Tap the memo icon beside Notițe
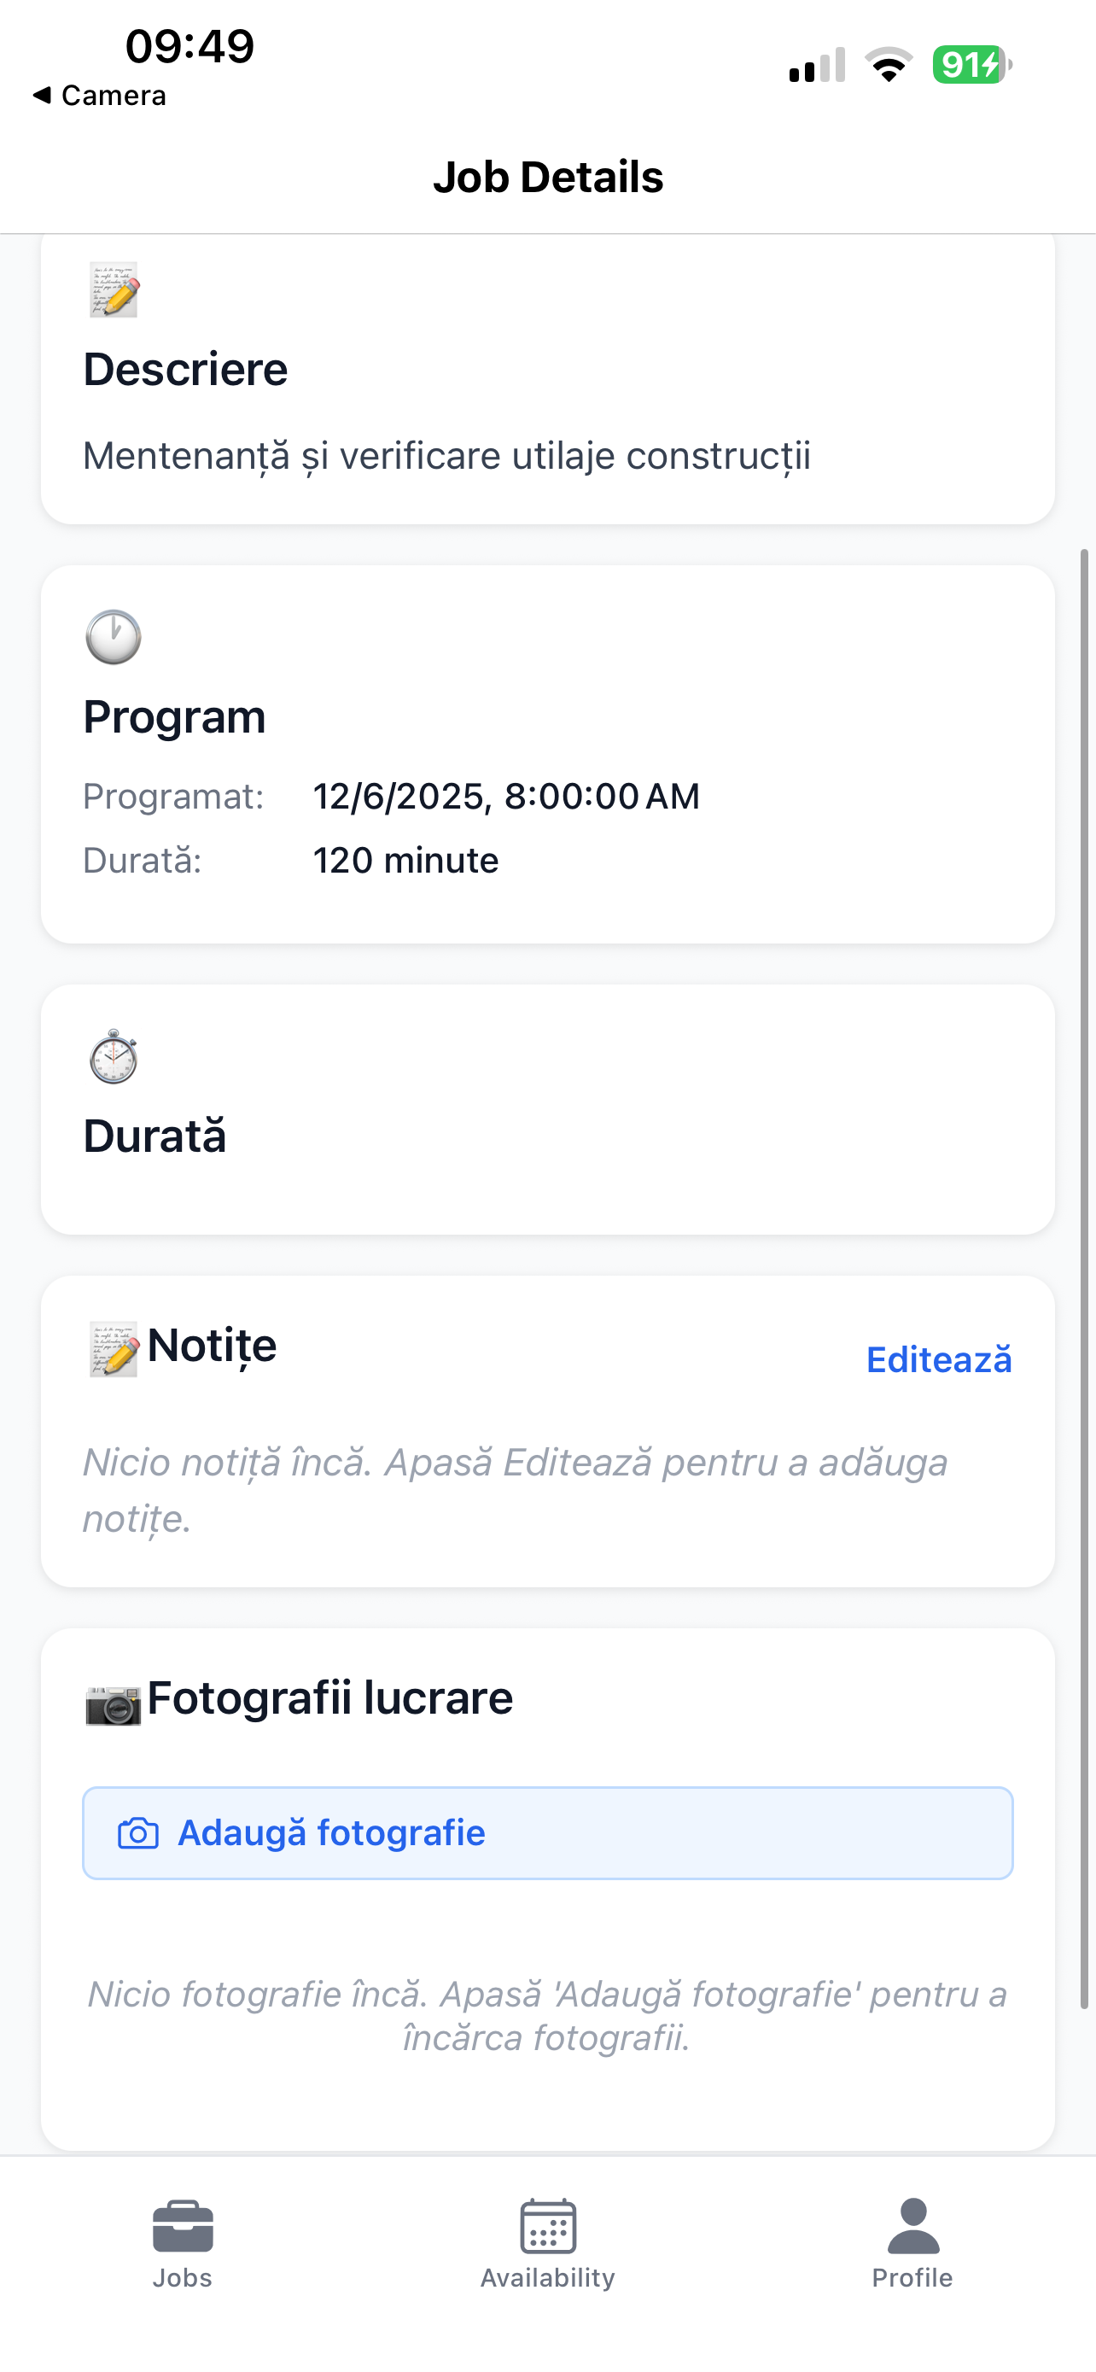 [114, 1349]
